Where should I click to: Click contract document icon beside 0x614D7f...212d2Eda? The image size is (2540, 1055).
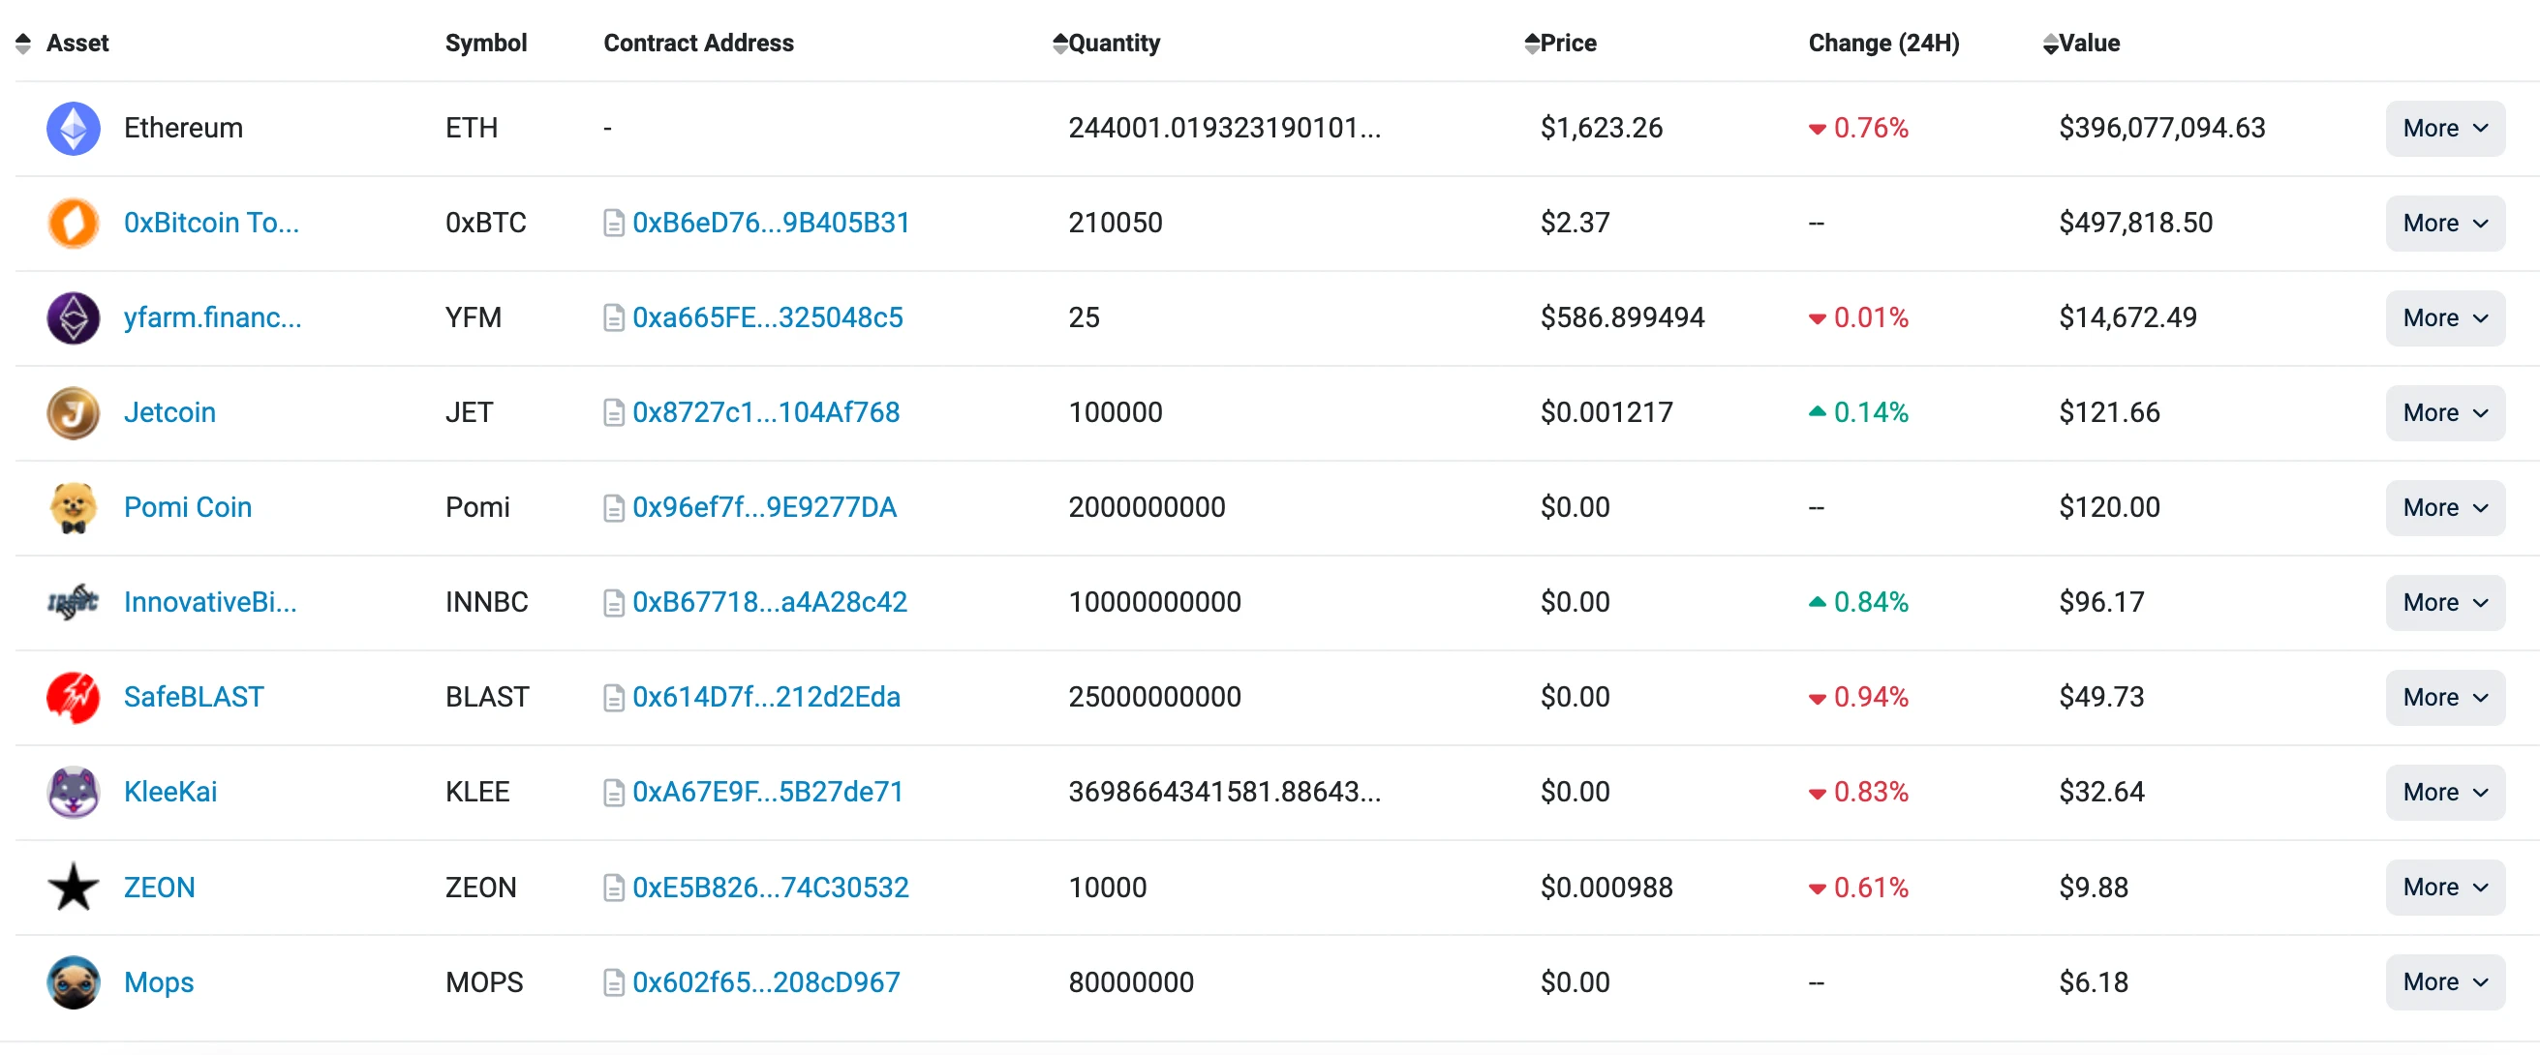coord(613,698)
